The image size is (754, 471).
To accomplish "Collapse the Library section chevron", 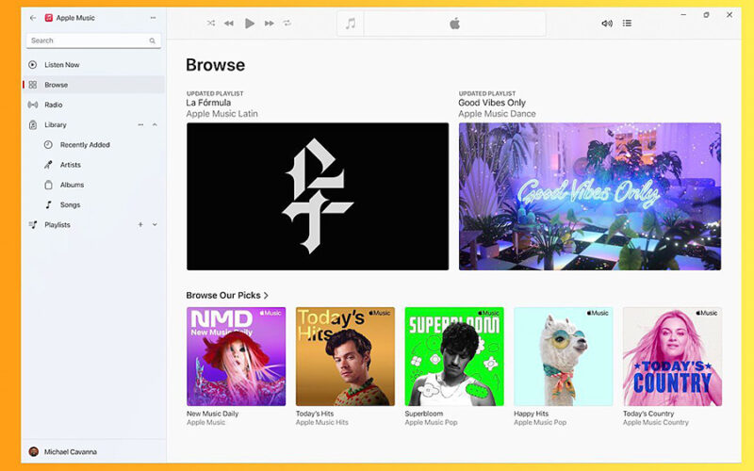I will [x=155, y=125].
